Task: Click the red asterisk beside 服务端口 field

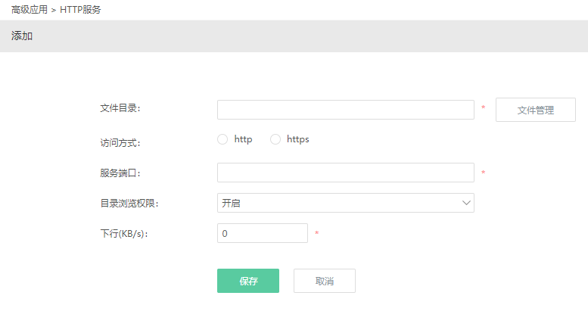Action: (484, 173)
